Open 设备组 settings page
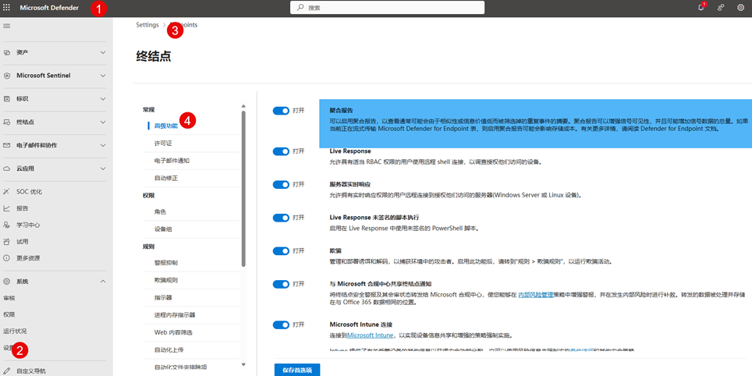 point(163,229)
